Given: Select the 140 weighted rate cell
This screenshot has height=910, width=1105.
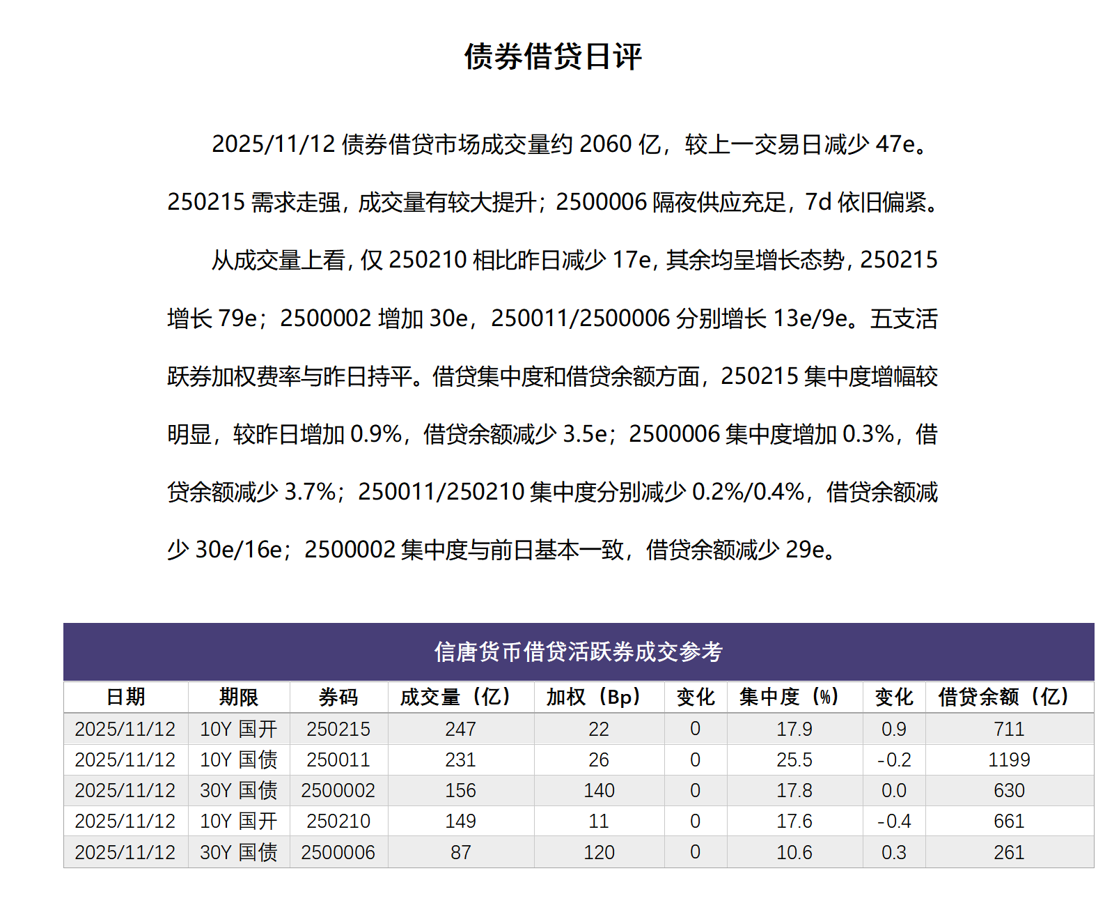Looking at the screenshot, I should (x=598, y=790).
